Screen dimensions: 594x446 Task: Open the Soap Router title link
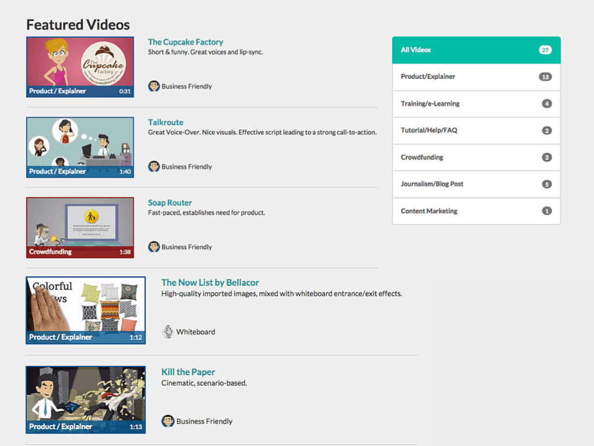(x=170, y=203)
